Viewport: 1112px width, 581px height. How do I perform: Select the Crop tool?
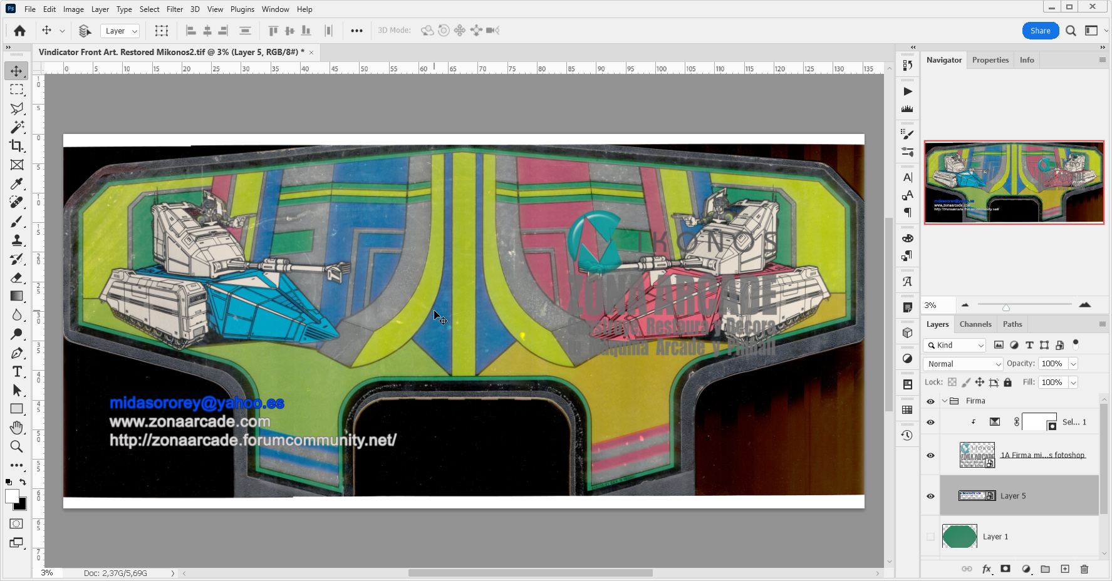point(16,146)
